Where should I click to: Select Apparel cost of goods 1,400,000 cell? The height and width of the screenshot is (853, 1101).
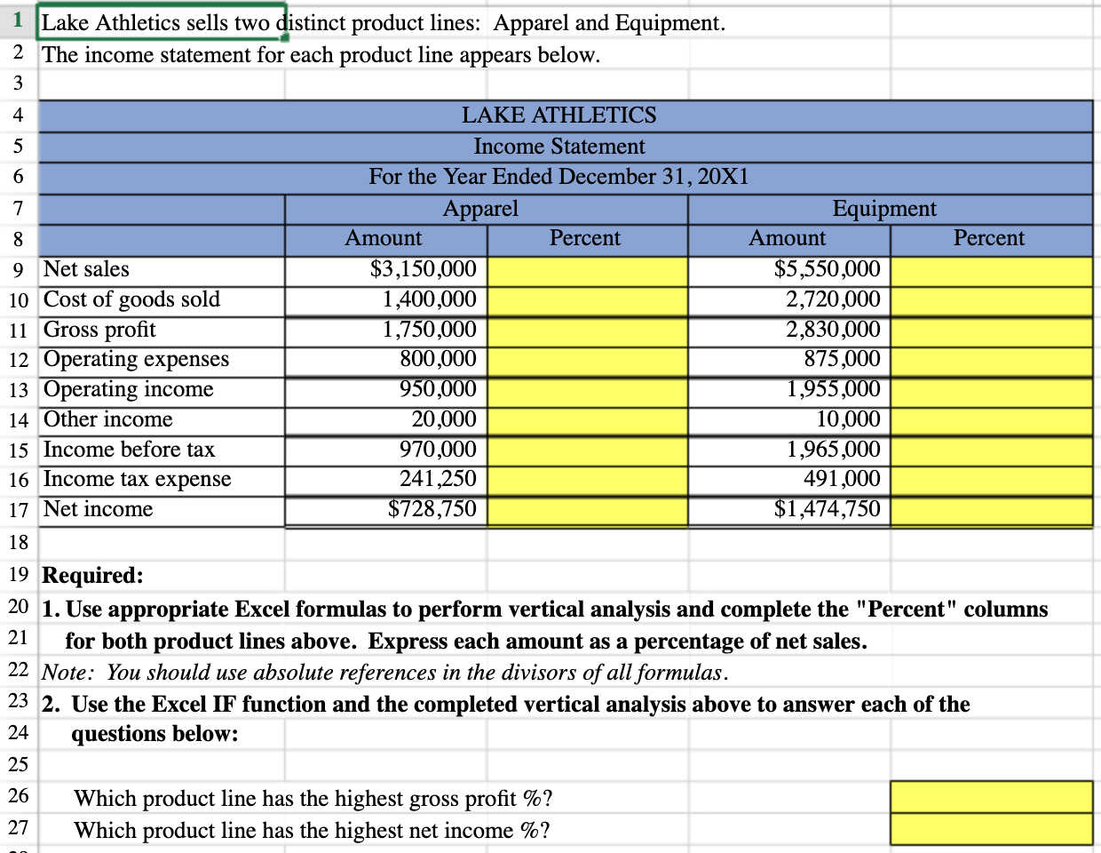(386, 300)
